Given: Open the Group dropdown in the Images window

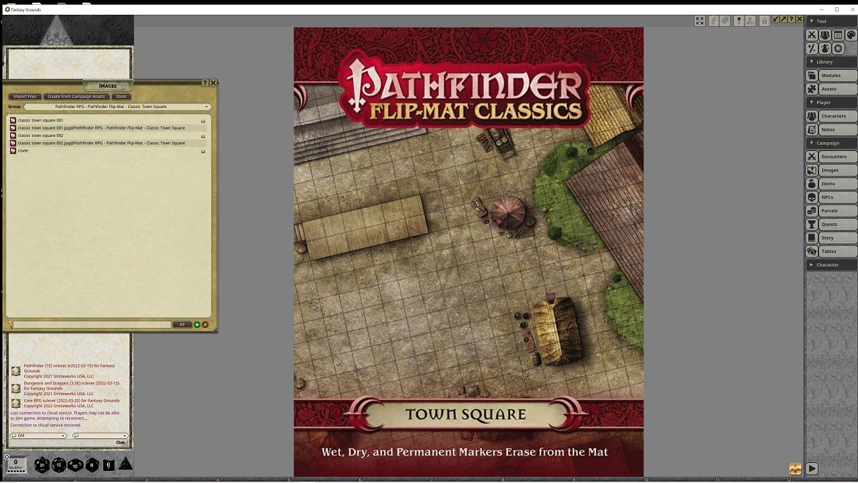Looking at the screenshot, I should coord(206,106).
